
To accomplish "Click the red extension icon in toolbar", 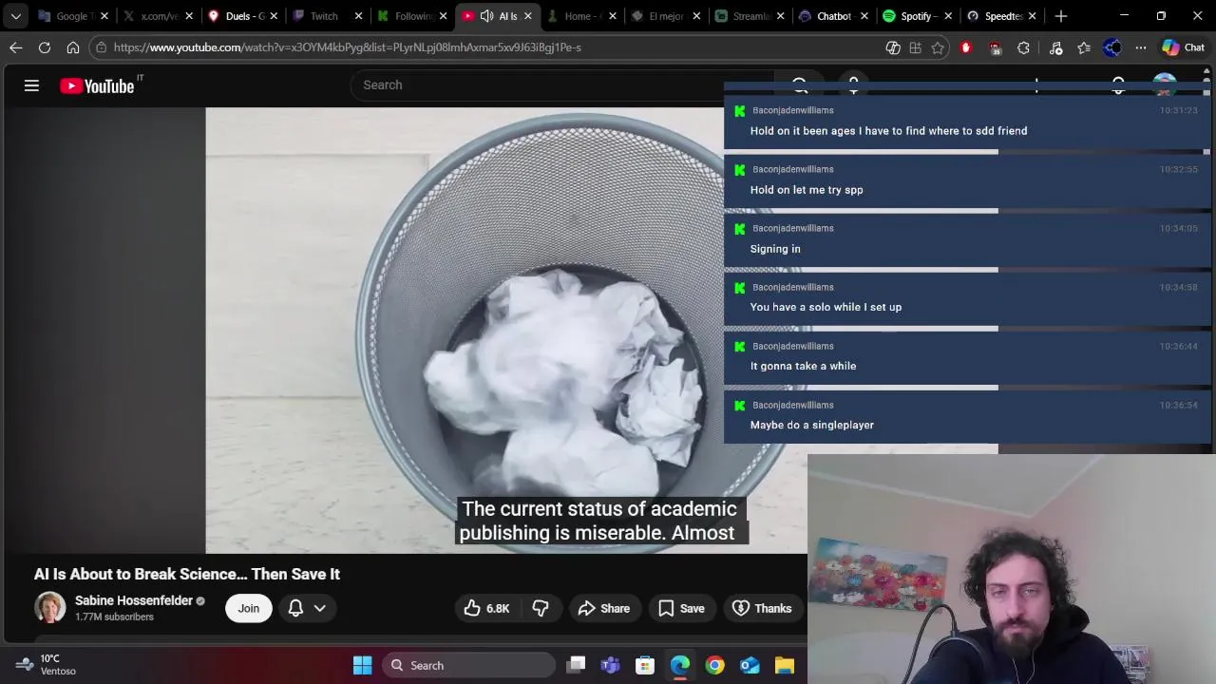I will point(966,47).
